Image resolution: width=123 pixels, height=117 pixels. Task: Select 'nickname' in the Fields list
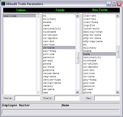point(59,32)
